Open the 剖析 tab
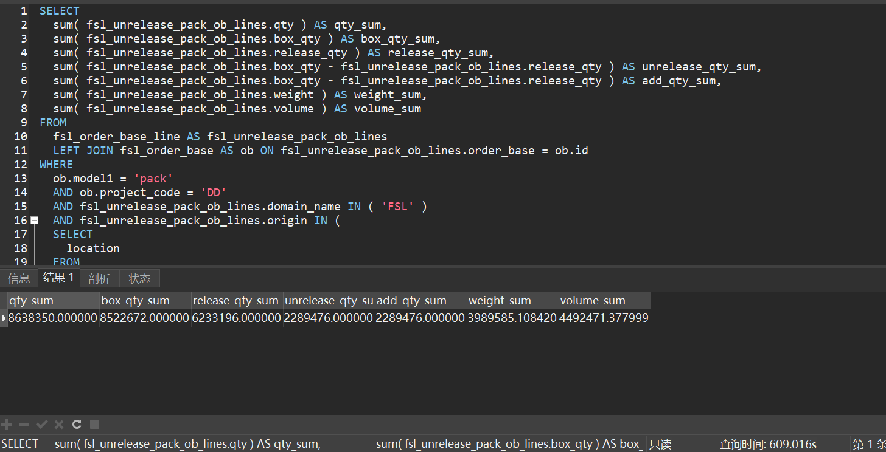 pyautogui.click(x=99, y=278)
